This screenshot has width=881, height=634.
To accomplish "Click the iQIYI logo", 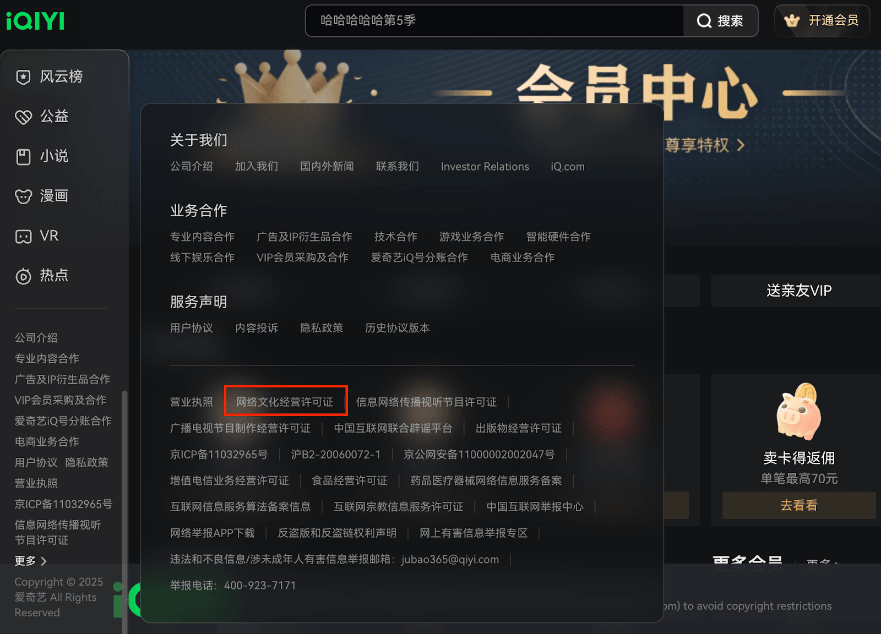I will 35,21.
